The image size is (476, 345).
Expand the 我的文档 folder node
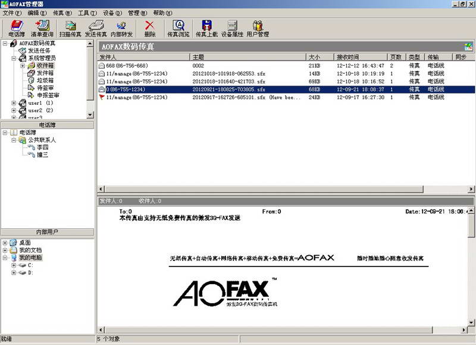click(5, 250)
